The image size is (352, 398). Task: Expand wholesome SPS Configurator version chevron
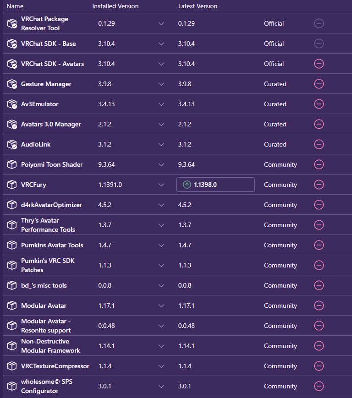pyautogui.click(x=161, y=387)
